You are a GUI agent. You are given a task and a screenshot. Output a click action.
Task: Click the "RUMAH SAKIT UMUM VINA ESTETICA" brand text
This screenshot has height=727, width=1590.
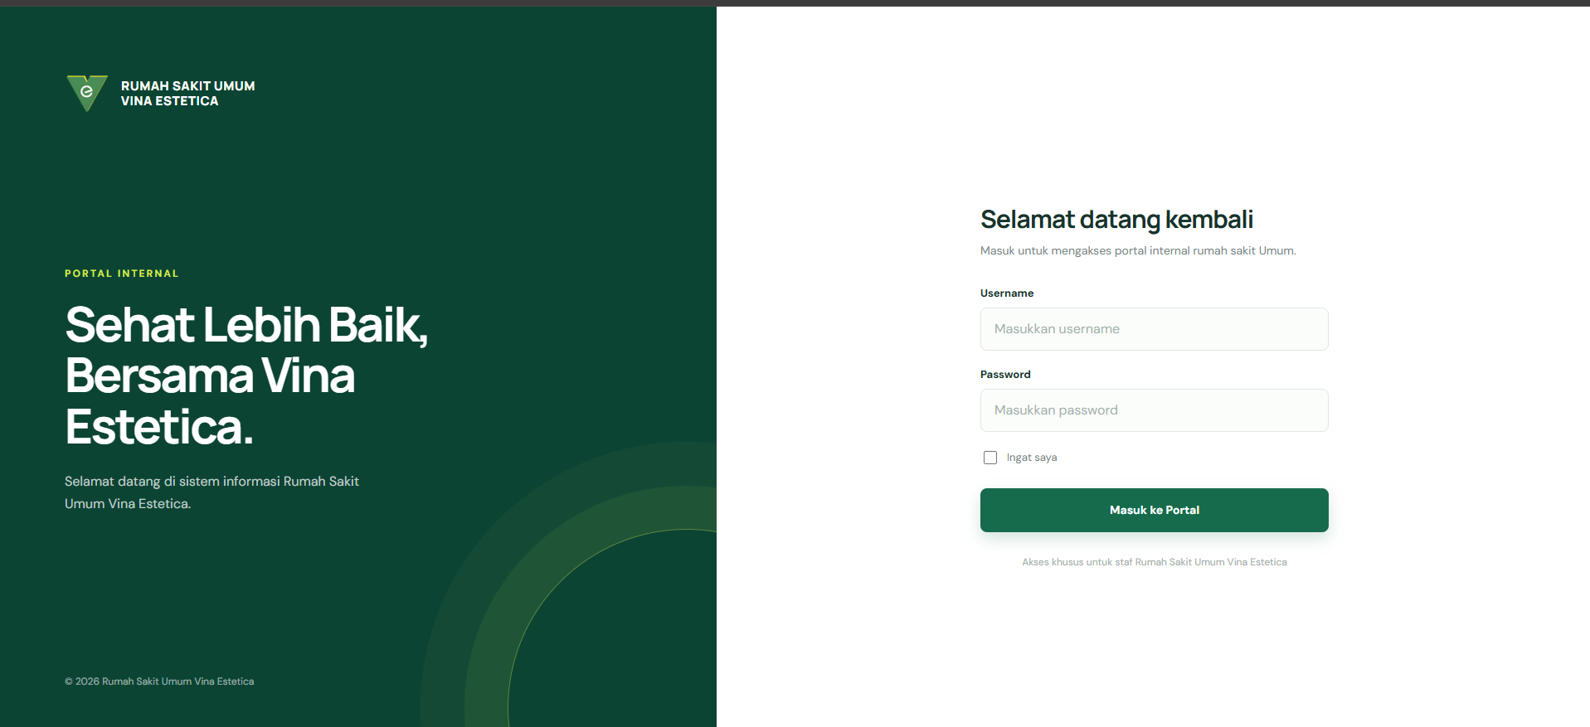coord(187,94)
